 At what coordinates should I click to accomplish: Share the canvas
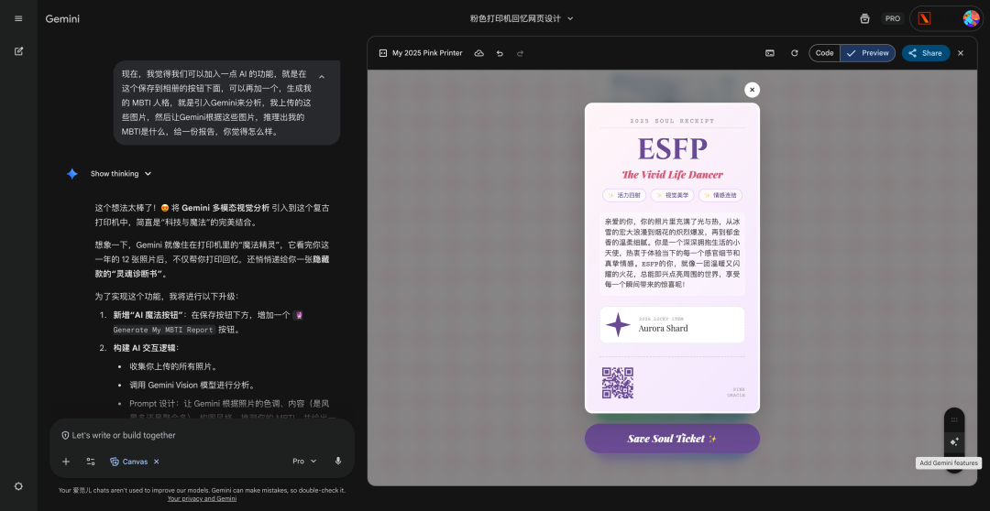tap(926, 53)
